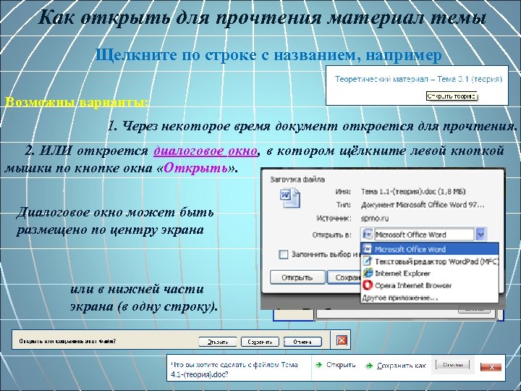This screenshot has width=521, height=391.
Task: Choose 'Microsoft Office Word' in dropdown list
Action: tap(430, 249)
